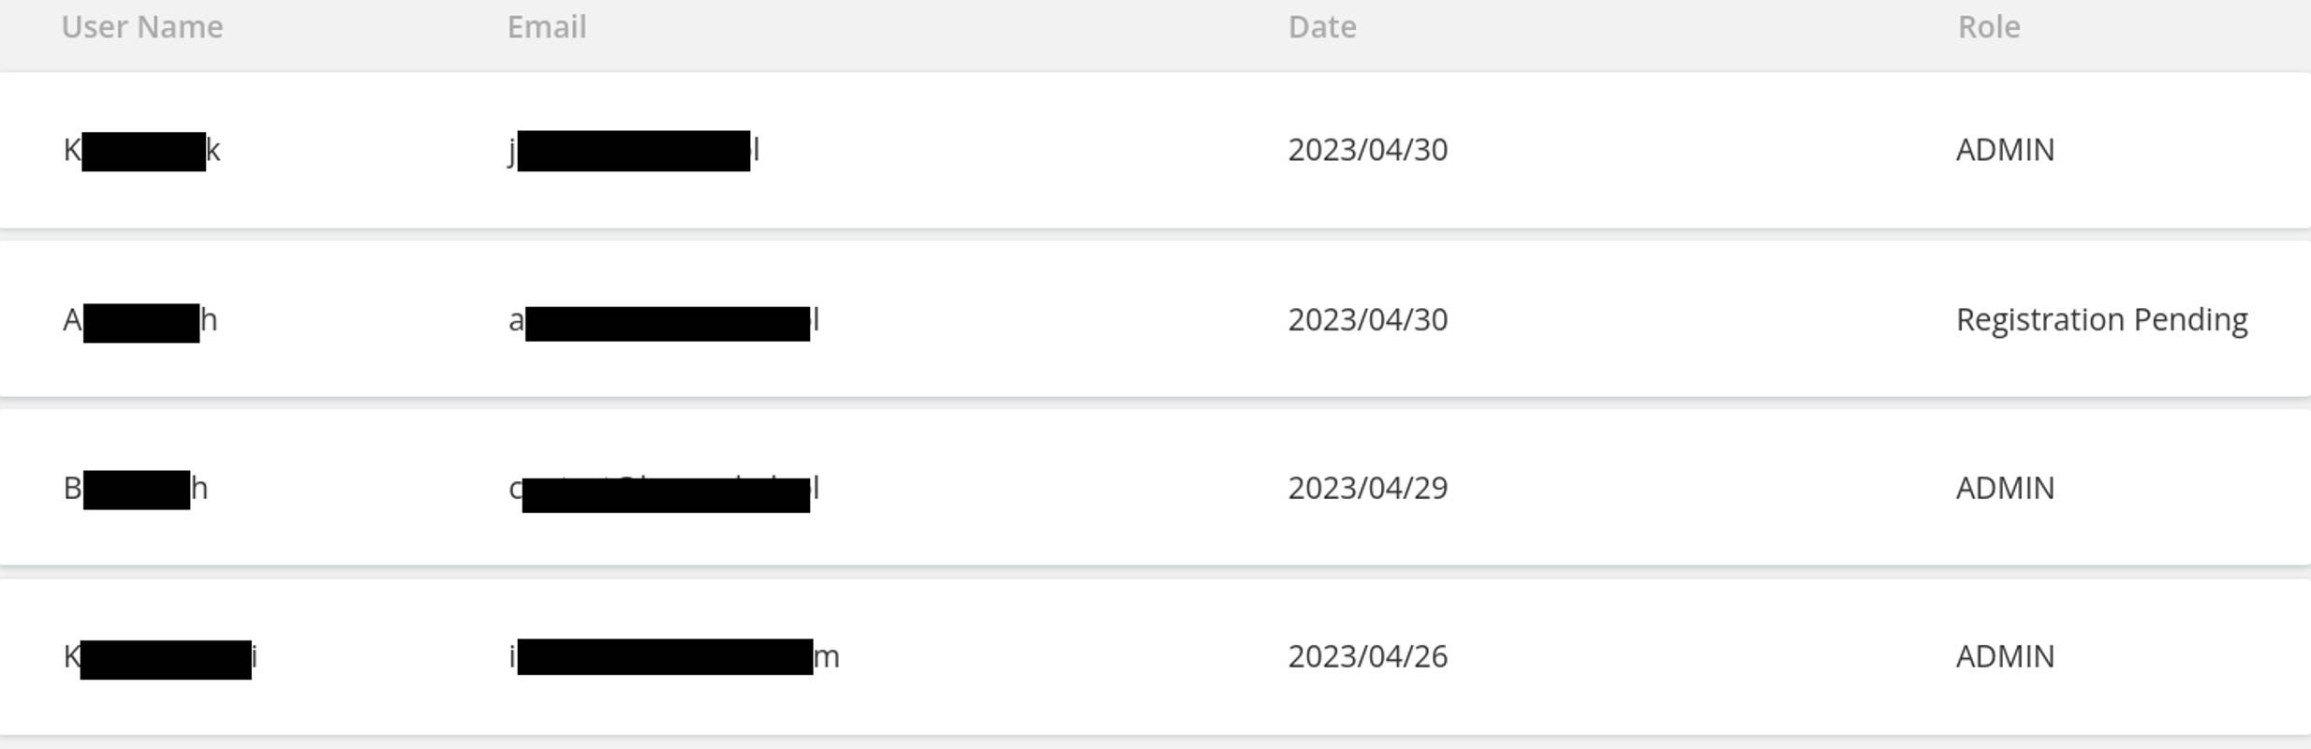Viewport: 2311px width, 749px height.
Task: Sort the table by the Date column
Action: [1323, 26]
